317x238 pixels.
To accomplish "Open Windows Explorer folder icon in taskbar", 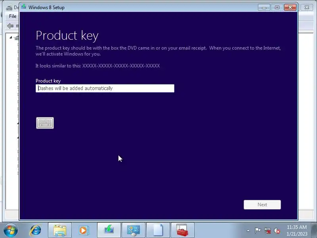I will (x=60, y=230).
